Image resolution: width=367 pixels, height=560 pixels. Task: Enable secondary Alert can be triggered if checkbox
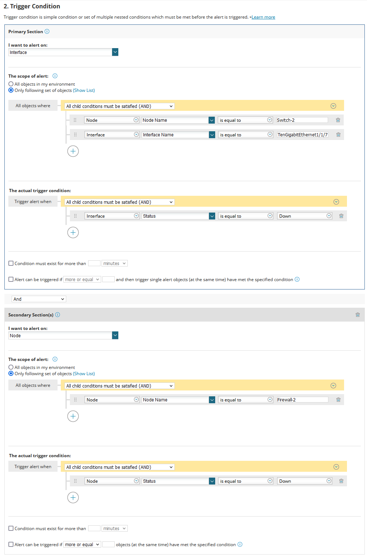(11, 545)
